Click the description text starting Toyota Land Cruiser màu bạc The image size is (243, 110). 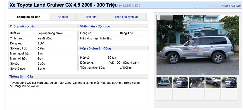75,83
